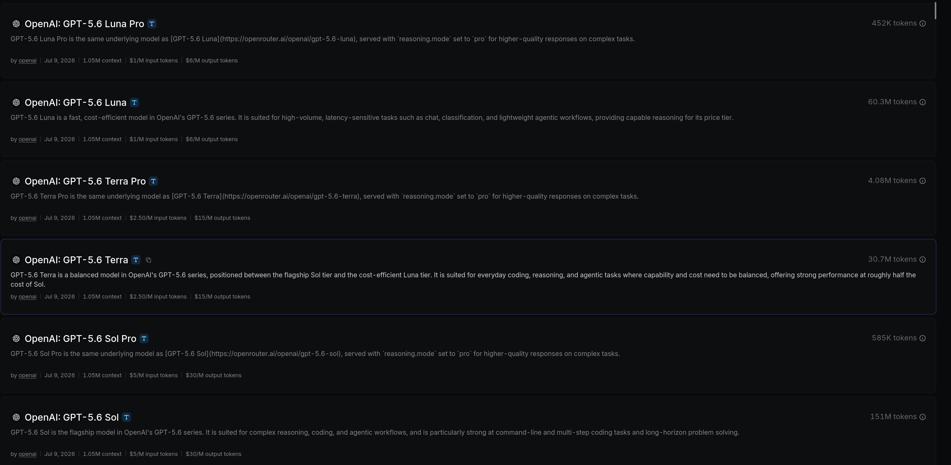The height and width of the screenshot is (465, 951).
Task: Show info icon beside 60.3M tokens
Action: point(922,102)
